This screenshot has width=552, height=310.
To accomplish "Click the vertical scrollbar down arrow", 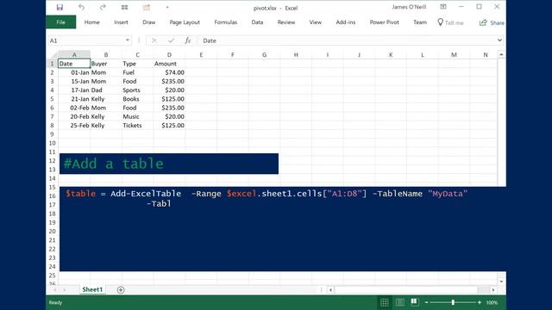I will pos(501,282).
